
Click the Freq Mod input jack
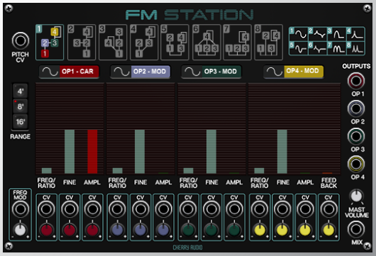pyautogui.click(x=21, y=209)
